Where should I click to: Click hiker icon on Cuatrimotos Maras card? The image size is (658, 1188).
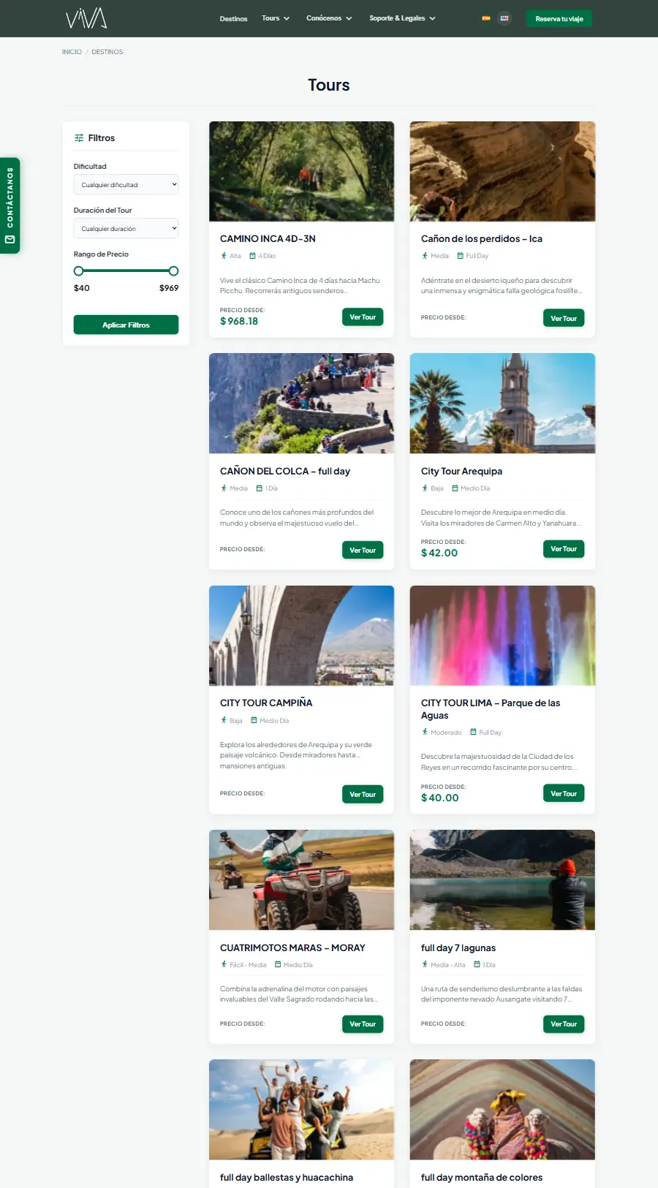(x=224, y=964)
